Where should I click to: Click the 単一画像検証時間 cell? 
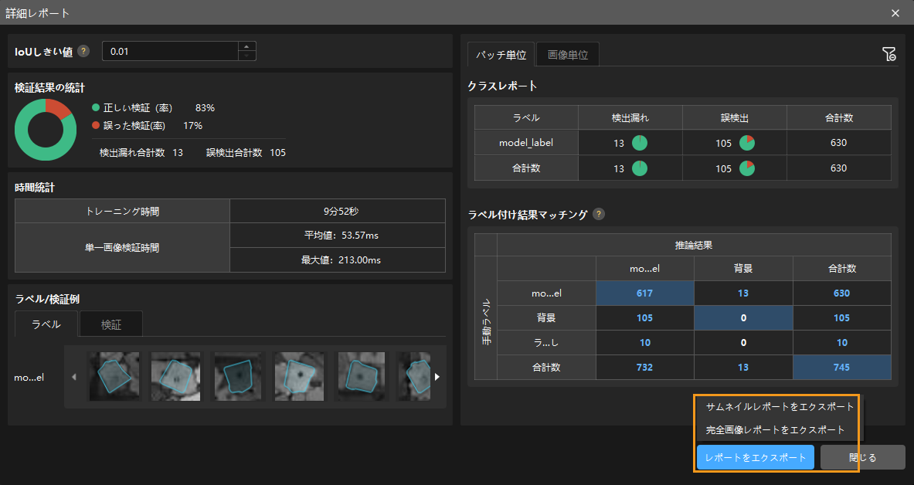[x=122, y=248]
